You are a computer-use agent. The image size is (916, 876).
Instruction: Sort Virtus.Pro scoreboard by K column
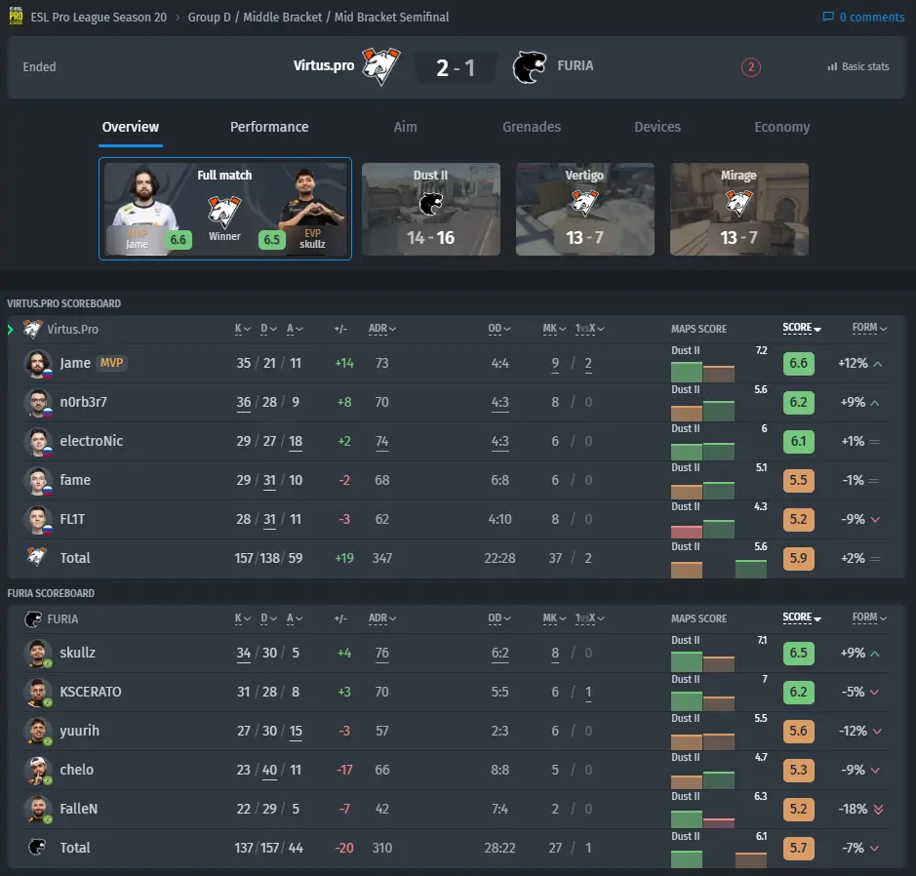243,329
